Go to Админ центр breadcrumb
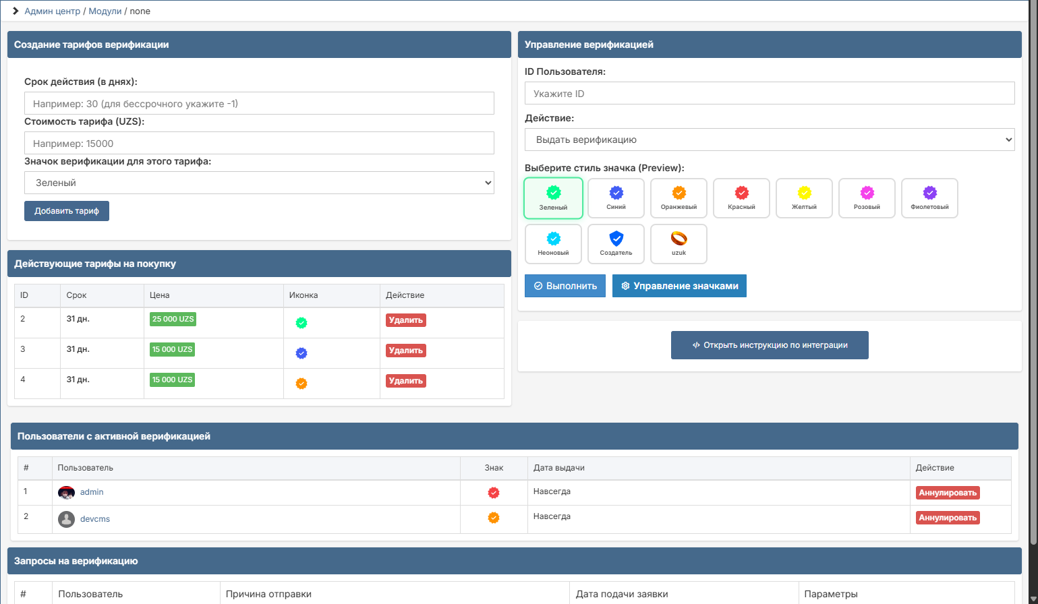 tap(52, 11)
